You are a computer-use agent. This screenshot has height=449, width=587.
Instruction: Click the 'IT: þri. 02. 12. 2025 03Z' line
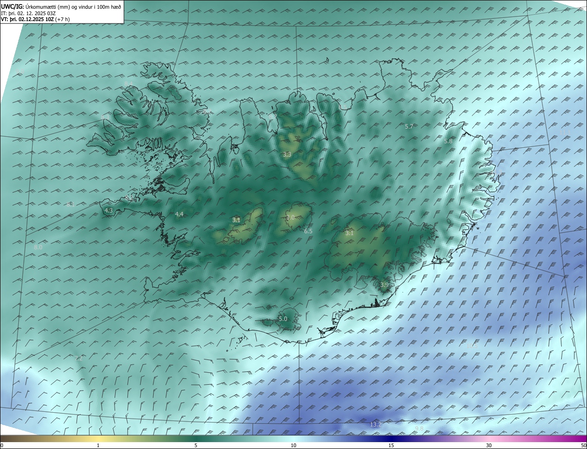(28, 13)
